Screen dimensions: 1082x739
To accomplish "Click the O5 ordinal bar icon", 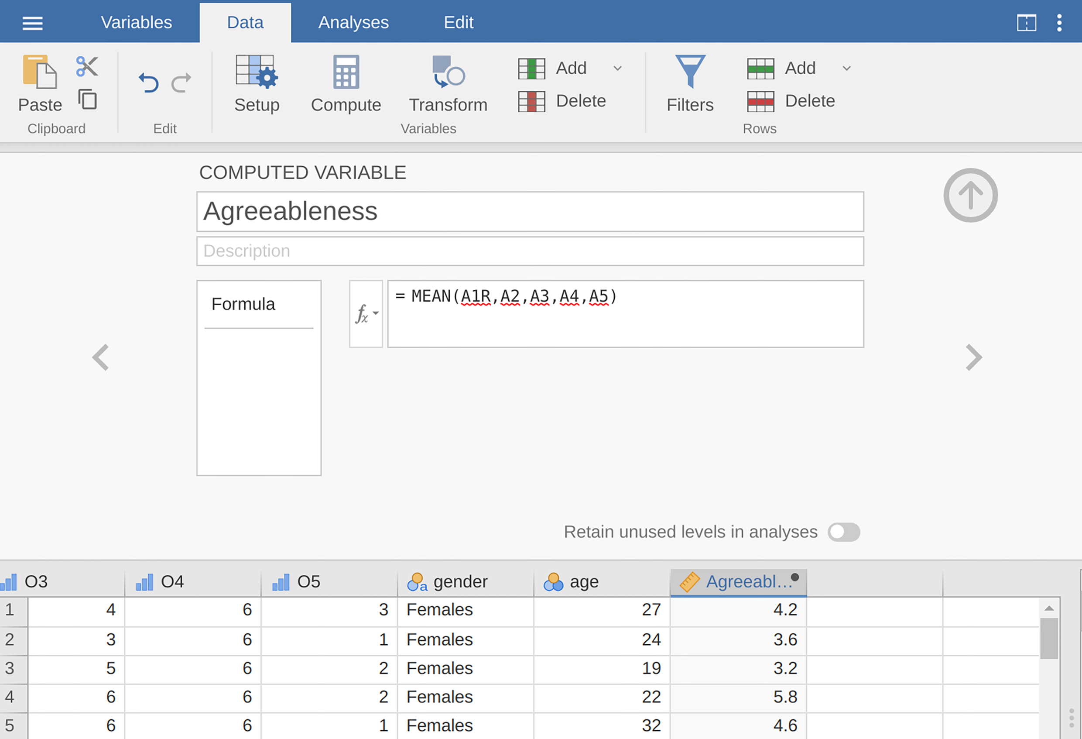I will 281,582.
